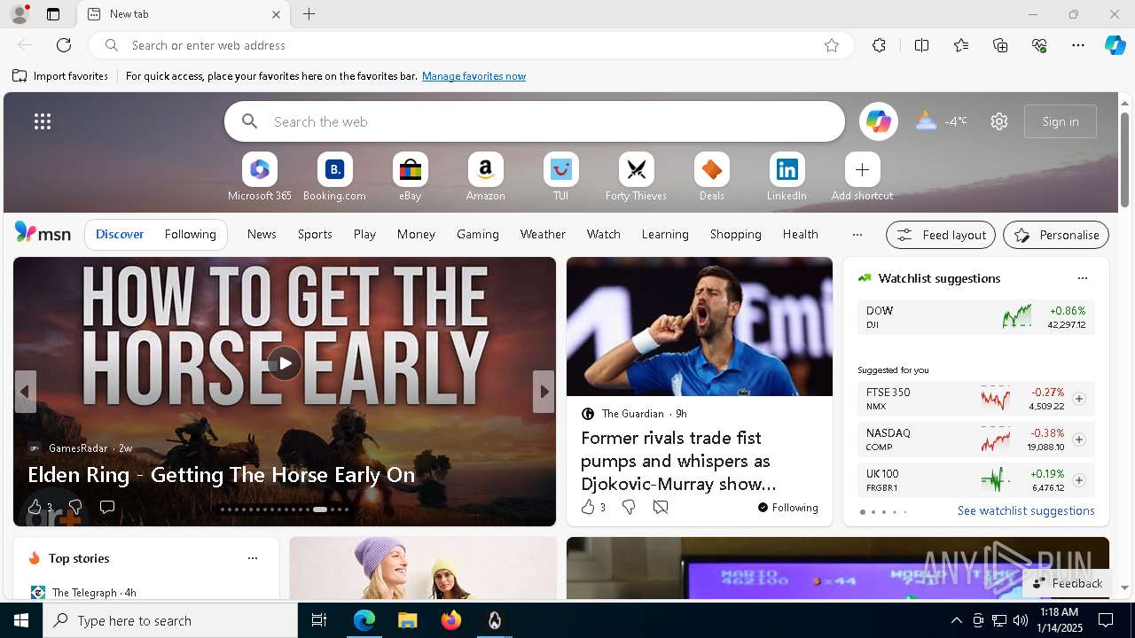Open the Edge profile icon

pos(20,14)
